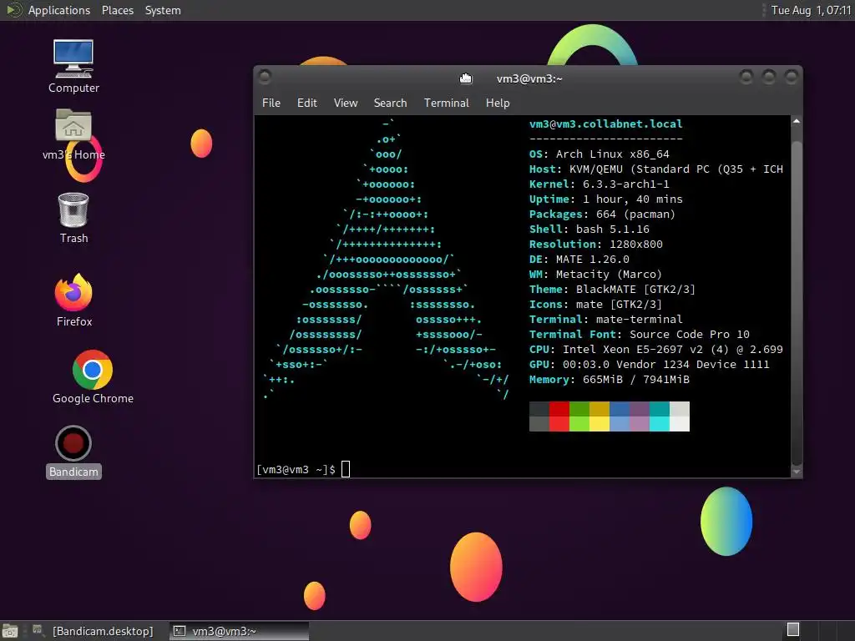The image size is (855, 641).
Task: Click the 'Packages: 664 (pacman)' line
Action: [x=603, y=215]
